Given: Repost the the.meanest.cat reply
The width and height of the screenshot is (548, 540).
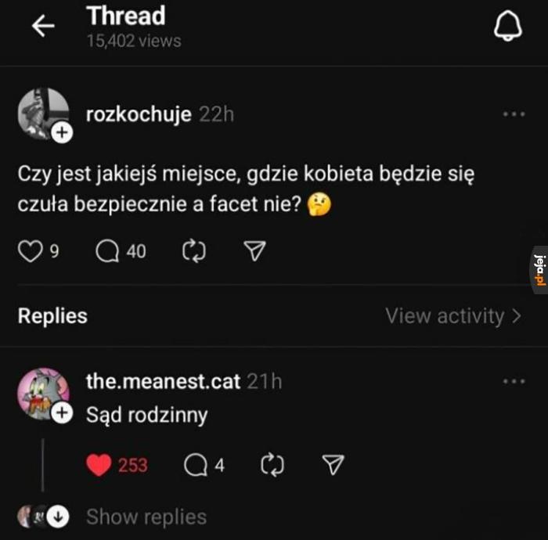Looking at the screenshot, I should (271, 466).
